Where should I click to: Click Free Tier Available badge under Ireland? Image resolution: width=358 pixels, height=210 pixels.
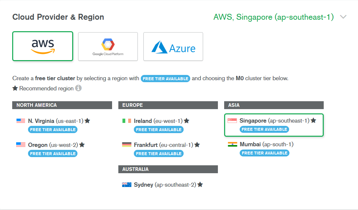[x=159, y=130]
